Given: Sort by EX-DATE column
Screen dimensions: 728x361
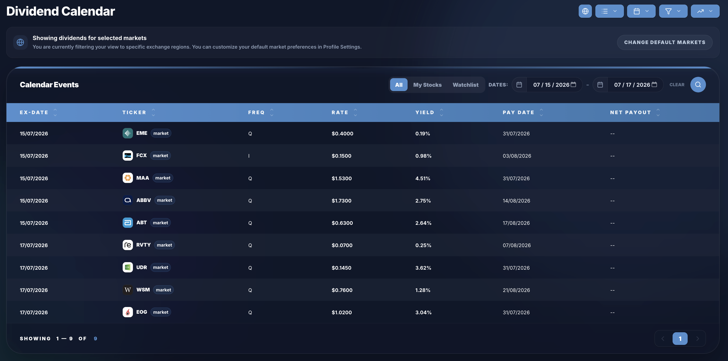Looking at the screenshot, I should 38,112.
